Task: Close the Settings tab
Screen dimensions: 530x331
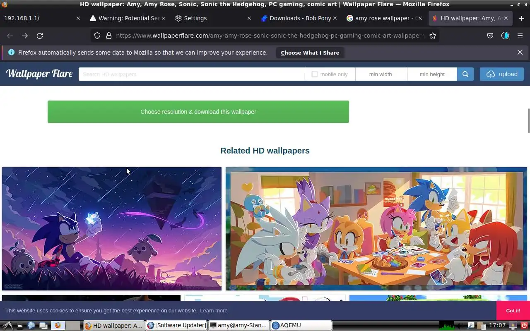Action: click(249, 18)
